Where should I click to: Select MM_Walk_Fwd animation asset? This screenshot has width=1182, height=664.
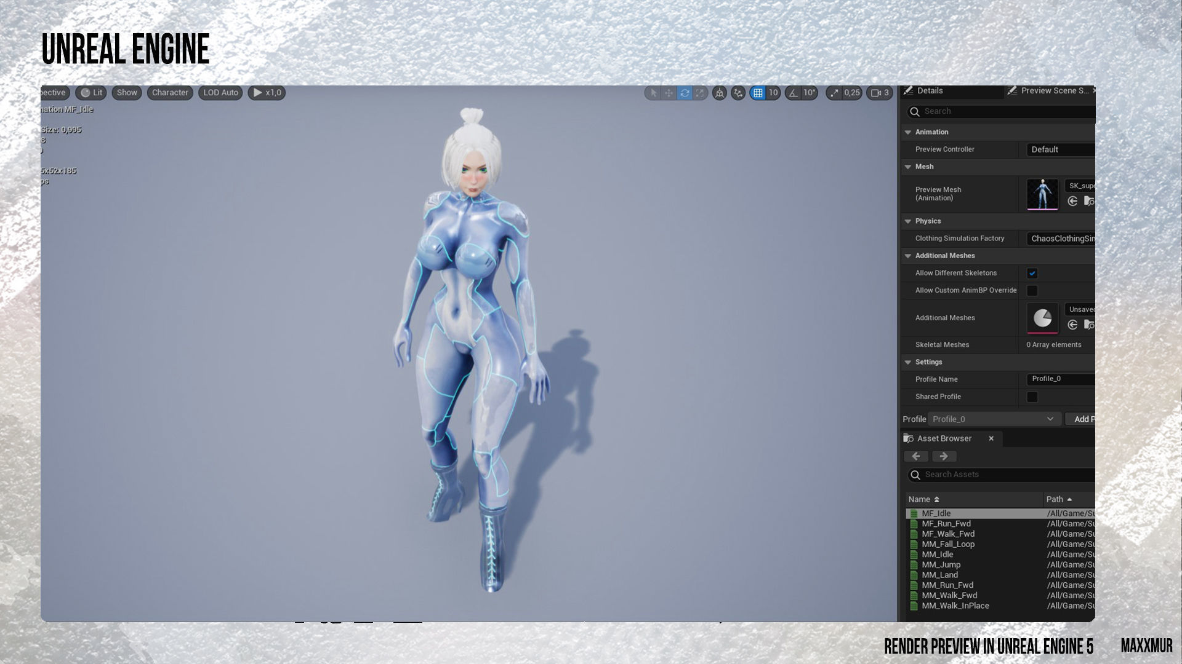[1000, 595]
